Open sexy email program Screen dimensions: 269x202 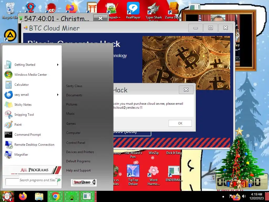[32, 95]
